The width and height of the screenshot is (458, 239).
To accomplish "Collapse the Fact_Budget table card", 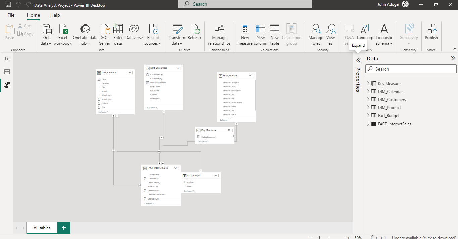I will (189, 191).
